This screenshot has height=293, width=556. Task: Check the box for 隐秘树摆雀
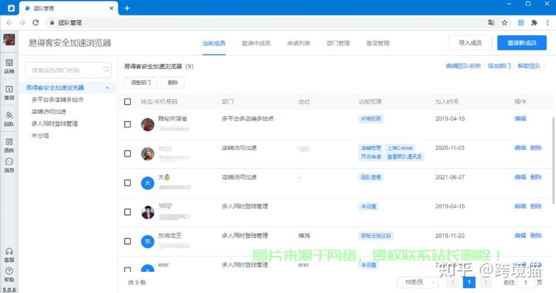[128, 124]
